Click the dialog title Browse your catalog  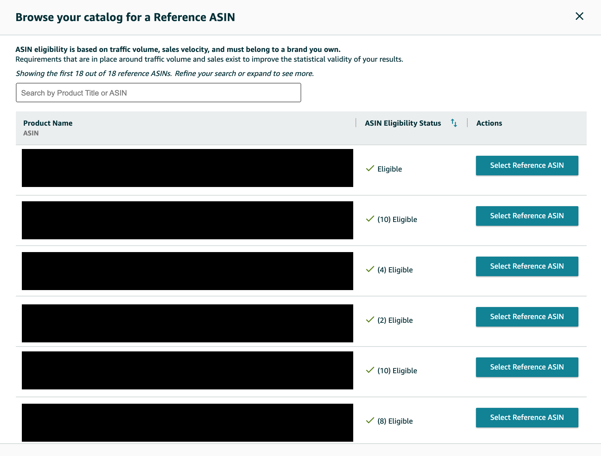click(125, 17)
